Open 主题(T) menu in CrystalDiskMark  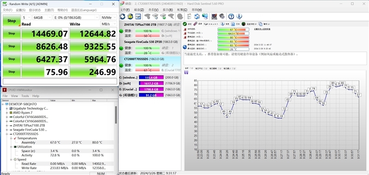click(49, 10)
